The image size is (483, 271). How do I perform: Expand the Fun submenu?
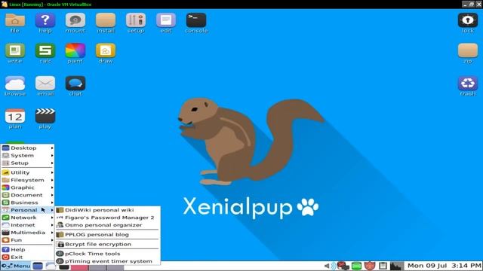coord(27,240)
